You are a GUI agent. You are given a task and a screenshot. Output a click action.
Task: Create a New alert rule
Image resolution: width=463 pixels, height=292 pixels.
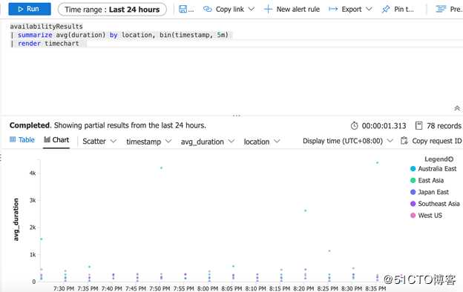[292, 10]
